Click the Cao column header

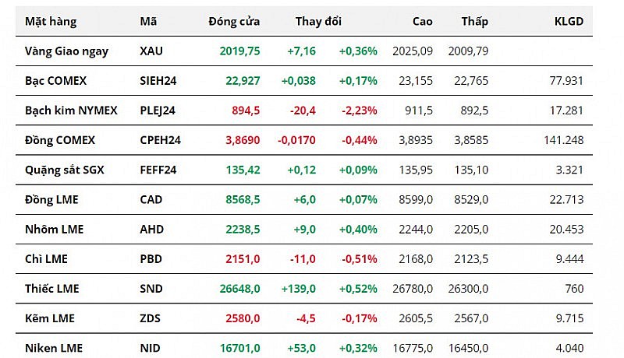pos(422,22)
